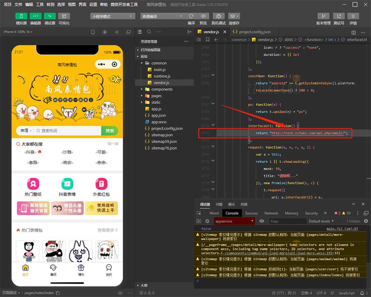Viewport: 371px width, 297px height.
Task: Toggle the 编辑器 editor panel button
Action: [x=35, y=16]
